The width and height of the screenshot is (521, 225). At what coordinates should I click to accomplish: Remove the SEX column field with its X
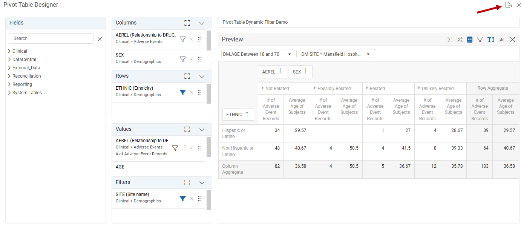191,59
